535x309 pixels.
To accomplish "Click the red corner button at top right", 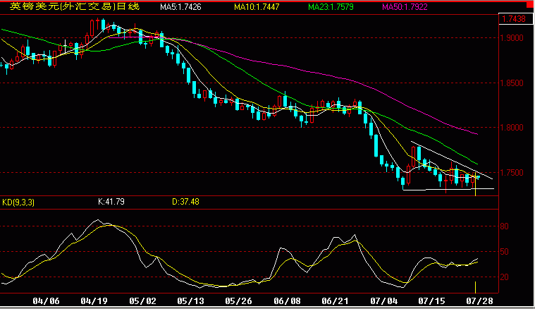I will 530,6.
